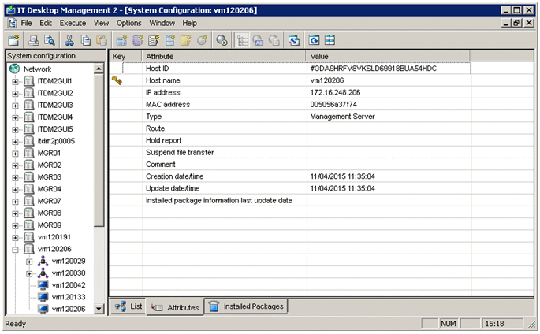This screenshot has width=540, height=334.
Task: Open the Options menu
Action: pos(128,23)
